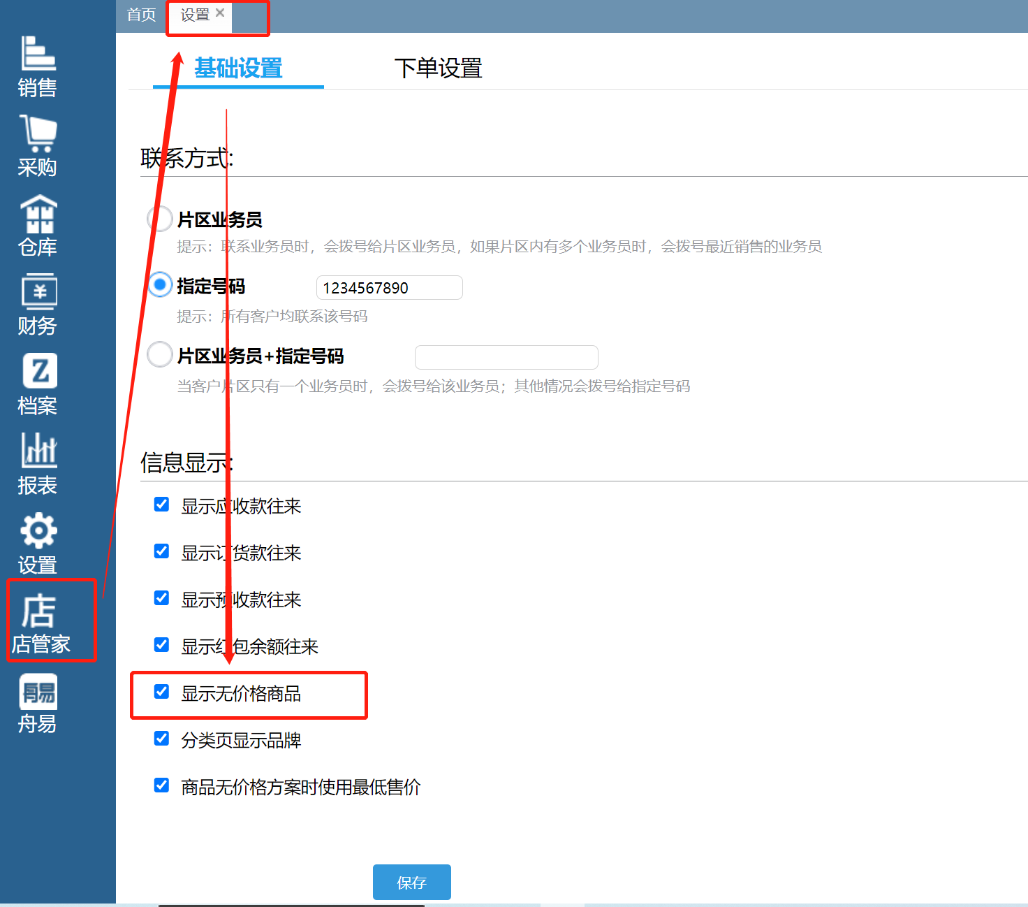Click the phone number field 1234567890
1028x907 pixels.
[390, 287]
